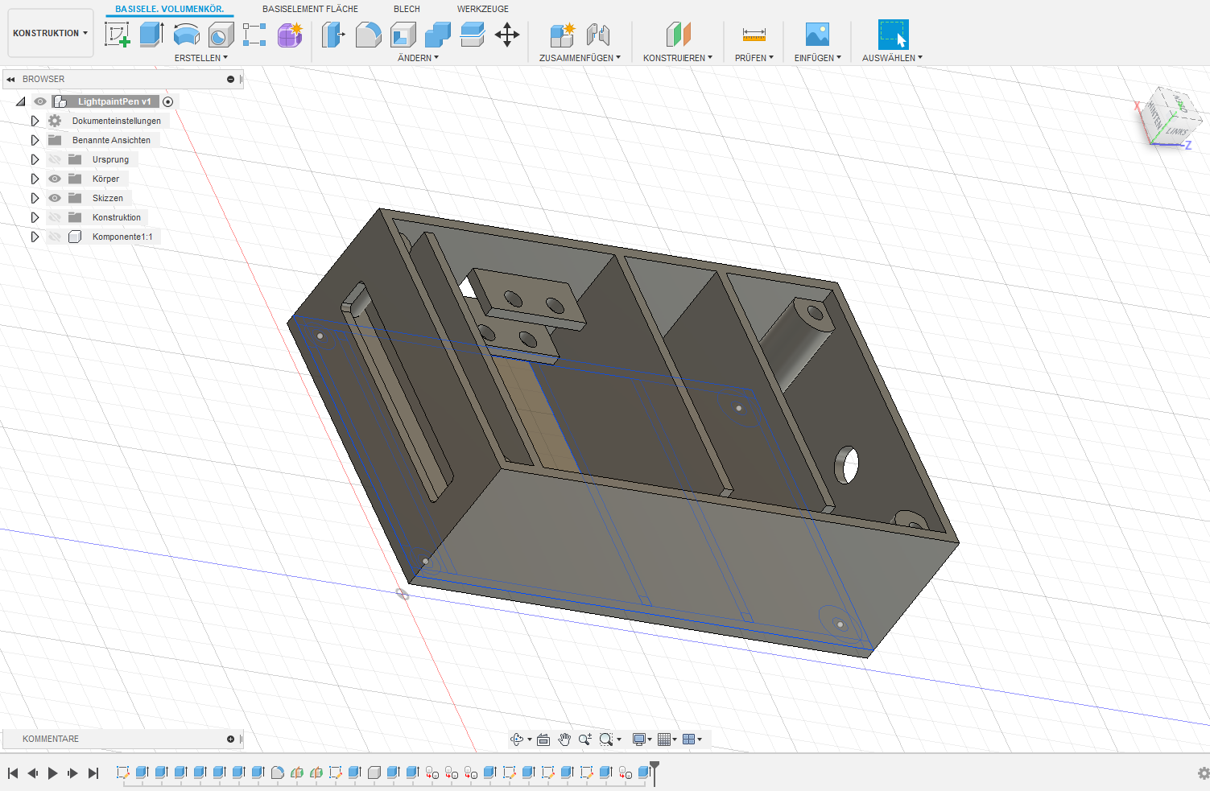
Task: Click the Select tool icon
Action: 893,35
